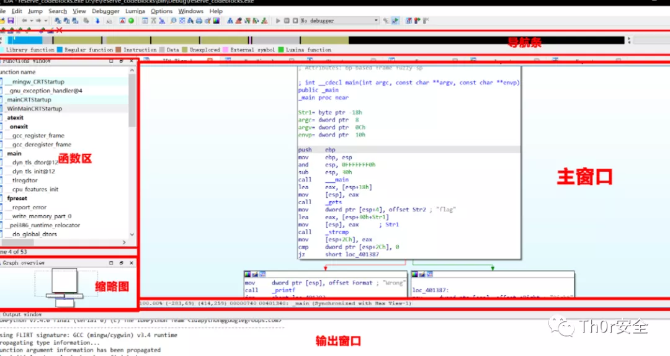The image size is (670, 356).
Task: Open the Search menu
Action: coord(58,11)
